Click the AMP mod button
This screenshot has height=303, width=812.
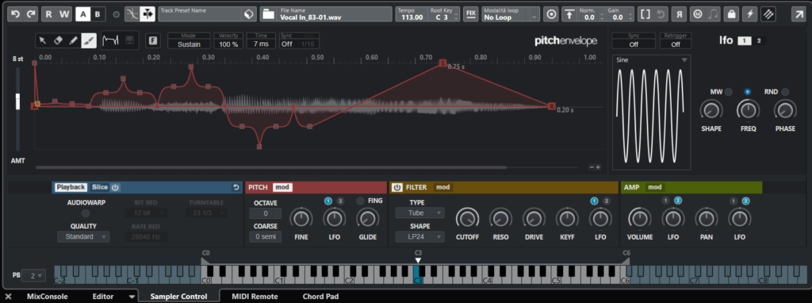(x=655, y=187)
